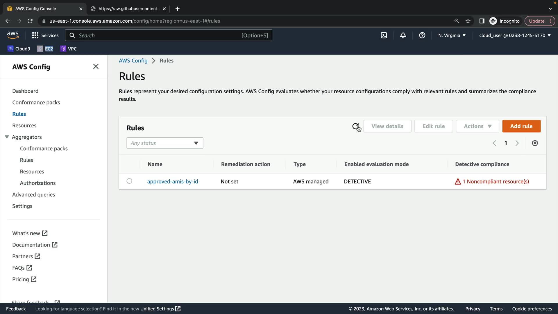Open the N. Virginia region selector
Image resolution: width=558 pixels, height=314 pixels.
(452, 35)
